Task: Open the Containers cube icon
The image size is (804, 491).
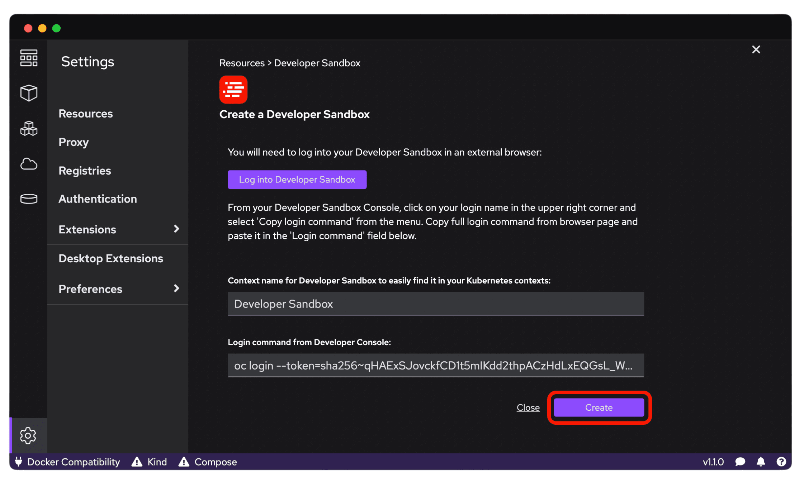Action: [29, 93]
